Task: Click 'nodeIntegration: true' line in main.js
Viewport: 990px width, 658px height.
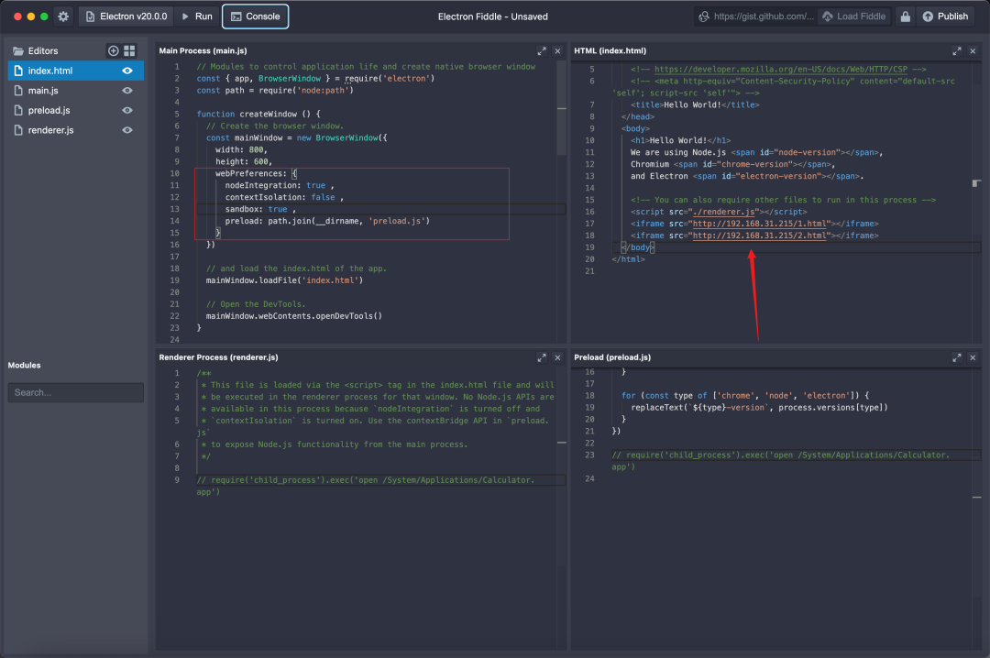Action: (x=280, y=185)
